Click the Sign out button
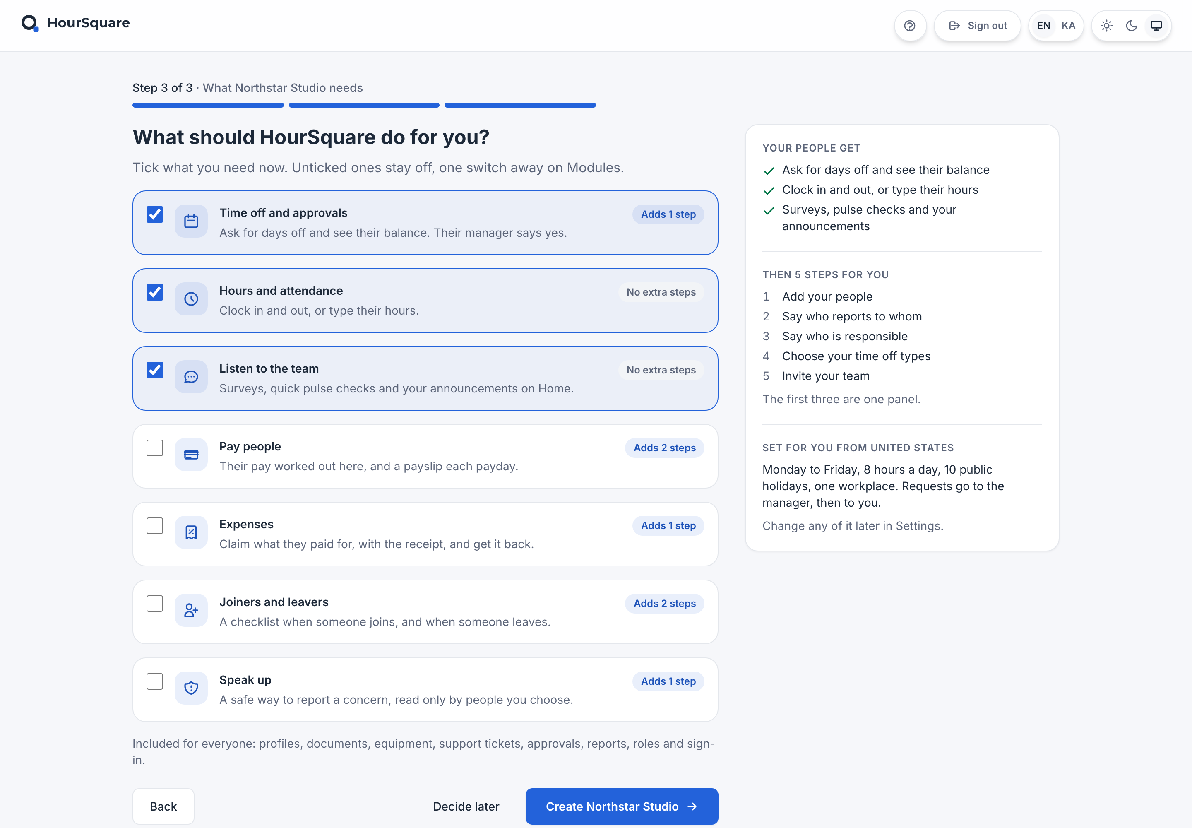 977,25
